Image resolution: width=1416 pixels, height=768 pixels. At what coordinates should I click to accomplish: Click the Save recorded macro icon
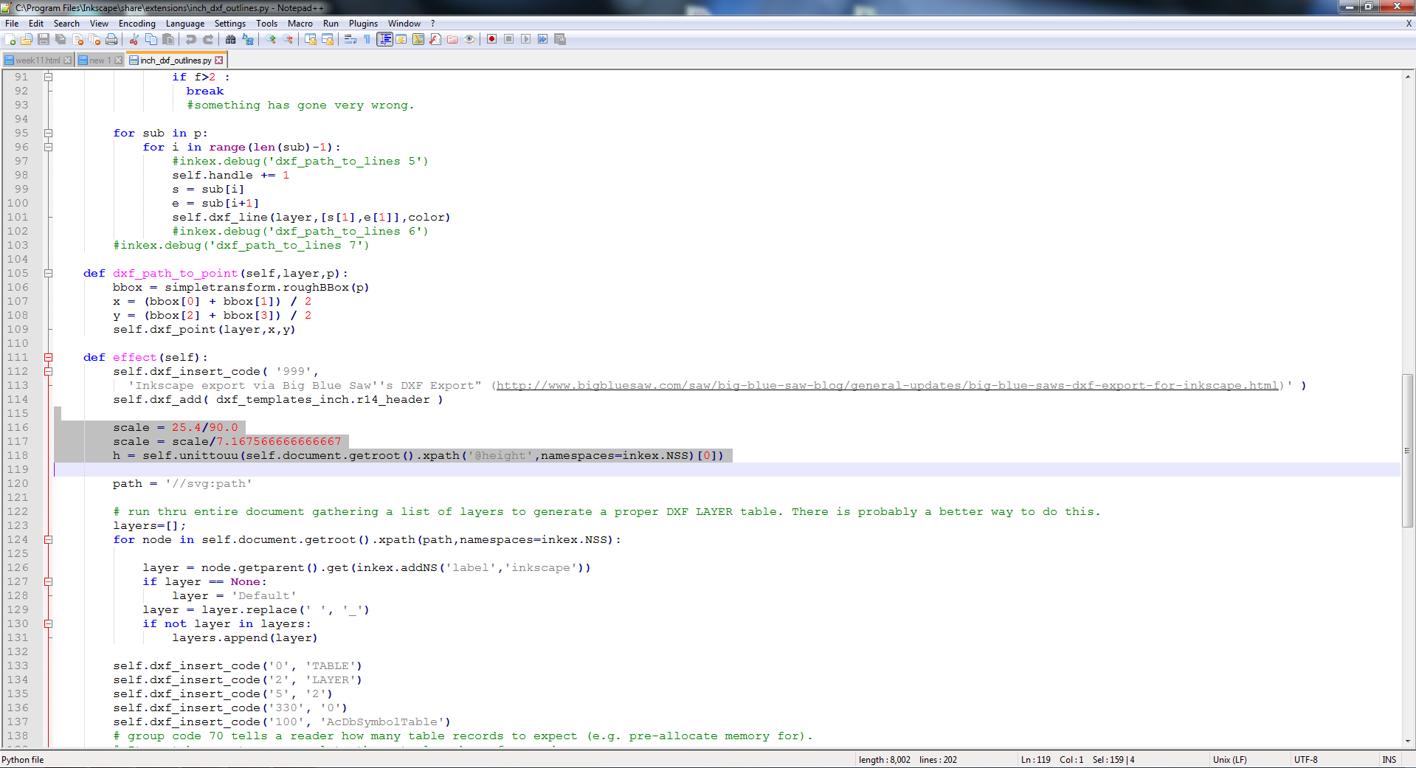coord(560,39)
